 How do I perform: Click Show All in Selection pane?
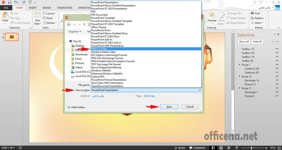[x=244, y=41]
